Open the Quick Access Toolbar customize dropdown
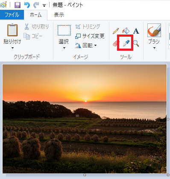Image resolution: width=170 pixels, height=179 pixels. (x=44, y=6)
